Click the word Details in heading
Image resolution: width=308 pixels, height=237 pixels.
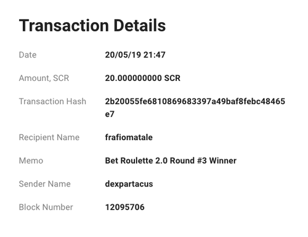coord(140,25)
